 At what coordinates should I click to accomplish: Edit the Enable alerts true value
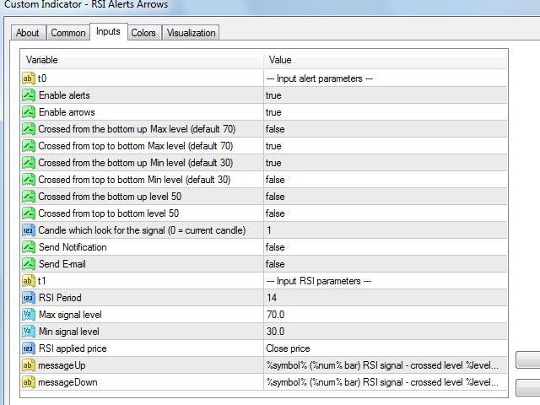(386, 95)
